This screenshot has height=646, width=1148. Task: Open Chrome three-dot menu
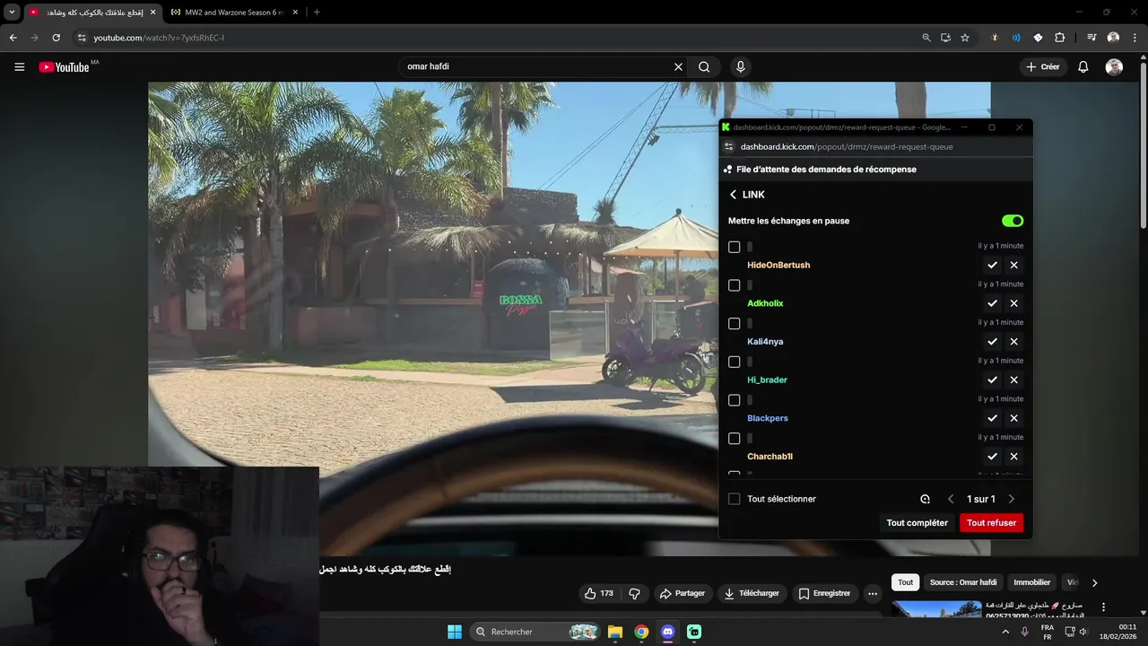(x=1135, y=38)
